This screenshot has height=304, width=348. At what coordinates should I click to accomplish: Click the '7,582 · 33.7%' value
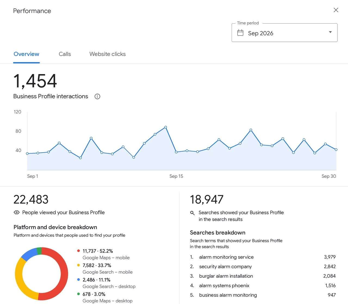pos(97,265)
